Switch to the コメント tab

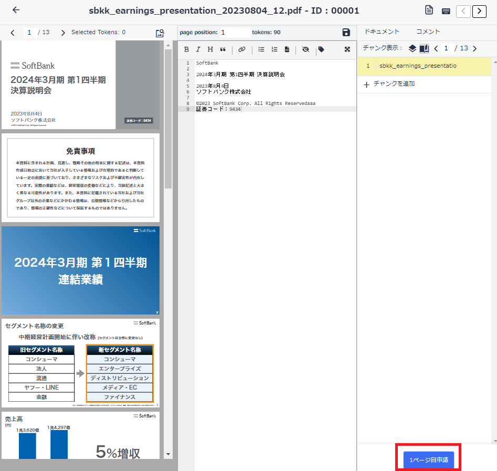click(x=428, y=32)
